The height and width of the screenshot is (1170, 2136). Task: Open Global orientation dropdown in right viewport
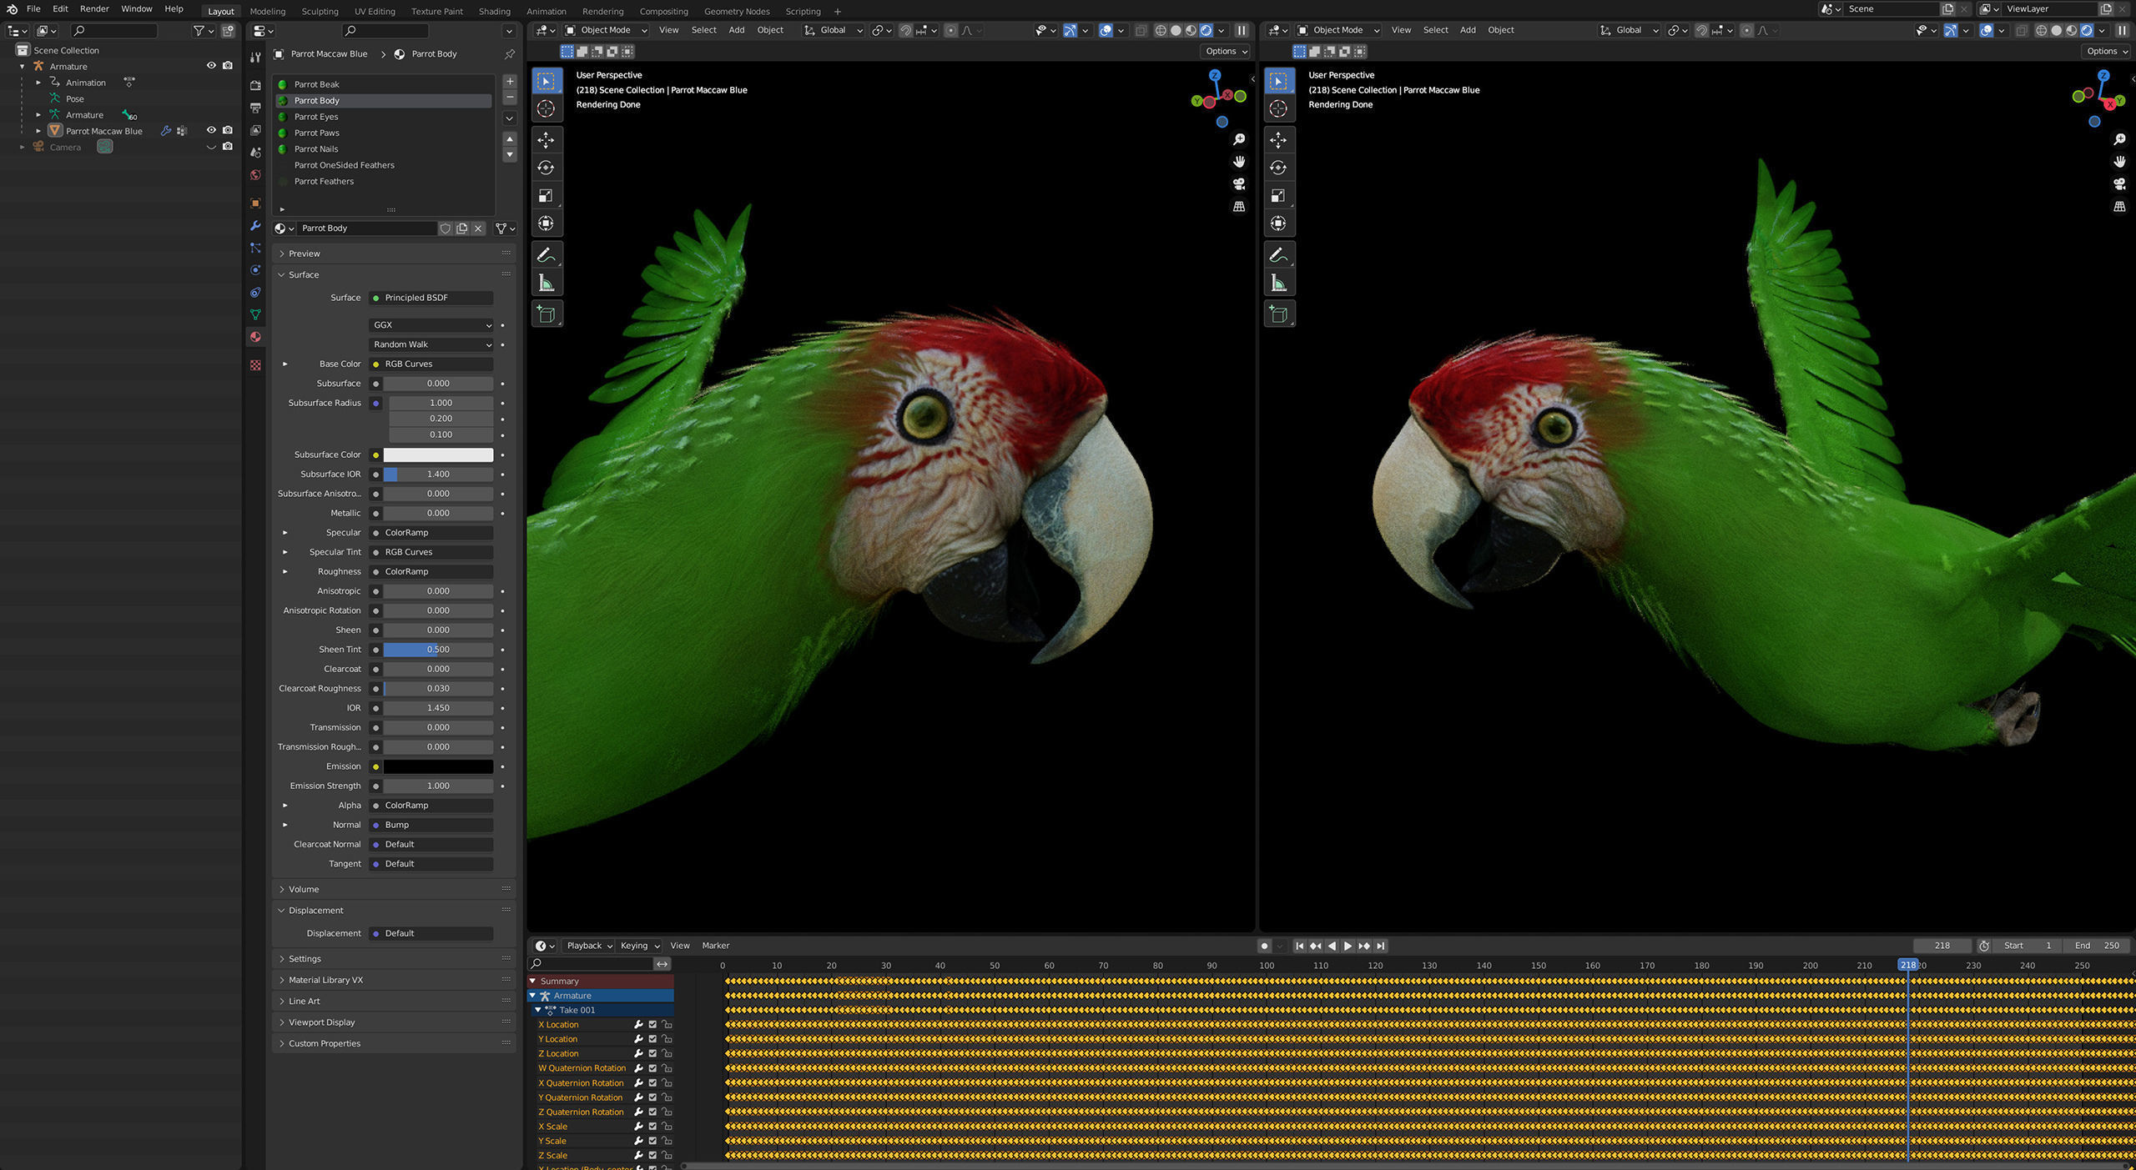click(1629, 30)
